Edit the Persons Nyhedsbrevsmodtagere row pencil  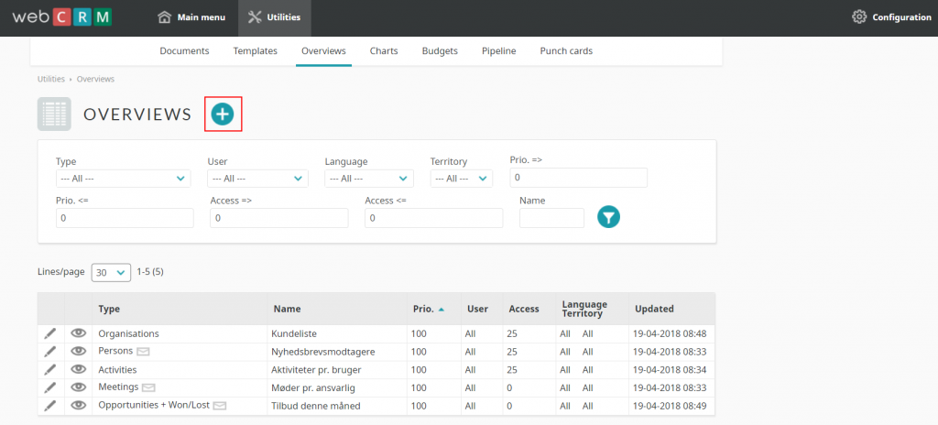50,352
